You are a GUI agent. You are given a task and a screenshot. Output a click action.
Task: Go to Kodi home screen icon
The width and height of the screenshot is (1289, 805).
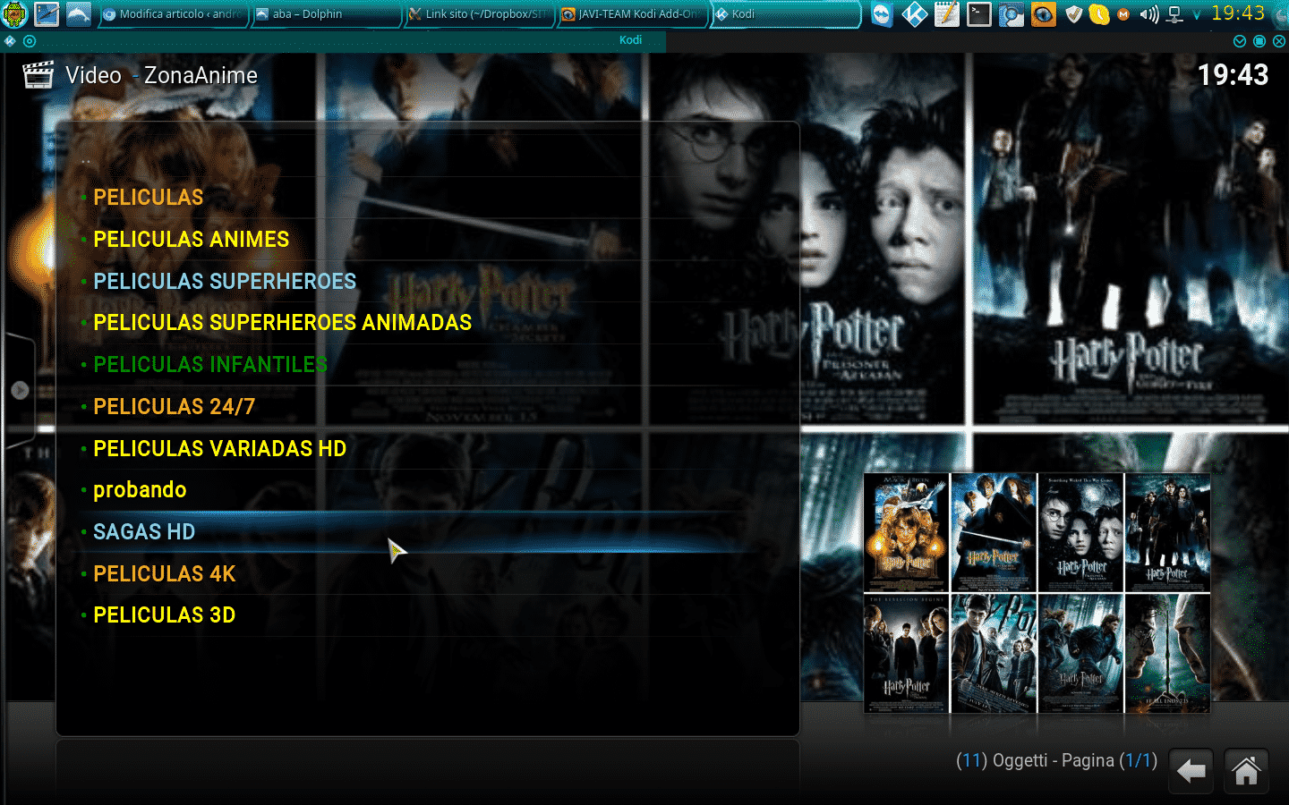pos(1246,771)
